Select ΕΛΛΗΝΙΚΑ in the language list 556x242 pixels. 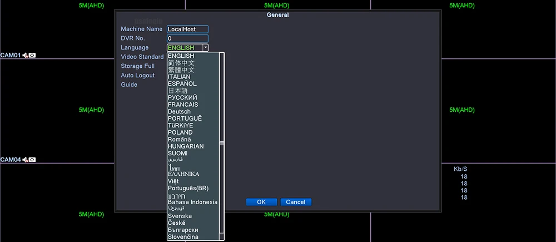[x=193, y=174]
